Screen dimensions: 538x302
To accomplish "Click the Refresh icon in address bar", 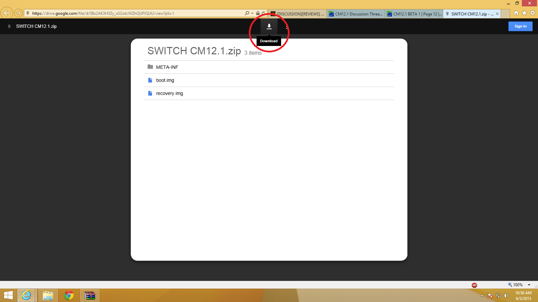I will pos(263,13).
